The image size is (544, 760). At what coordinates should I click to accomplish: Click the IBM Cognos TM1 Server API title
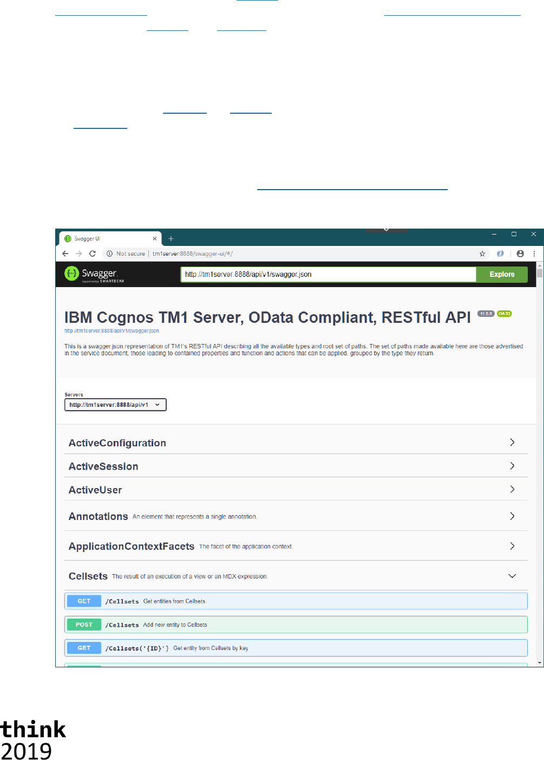coord(267,317)
